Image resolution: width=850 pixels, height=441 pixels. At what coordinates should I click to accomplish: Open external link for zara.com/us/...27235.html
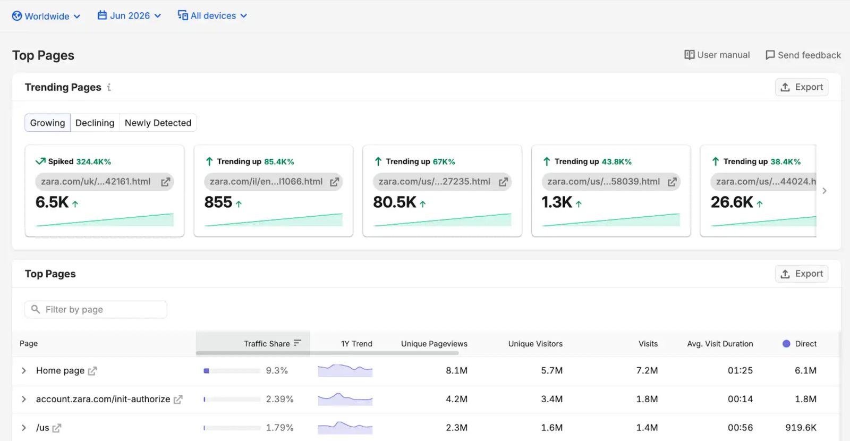(x=503, y=182)
